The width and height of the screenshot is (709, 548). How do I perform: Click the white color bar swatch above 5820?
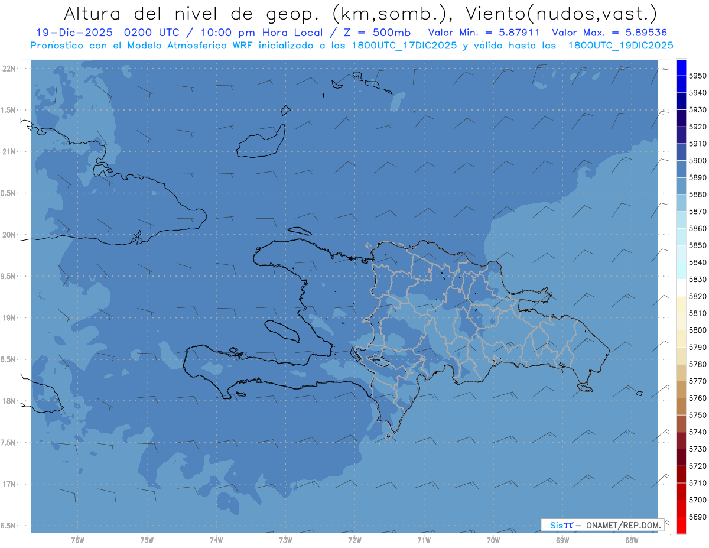point(681,288)
